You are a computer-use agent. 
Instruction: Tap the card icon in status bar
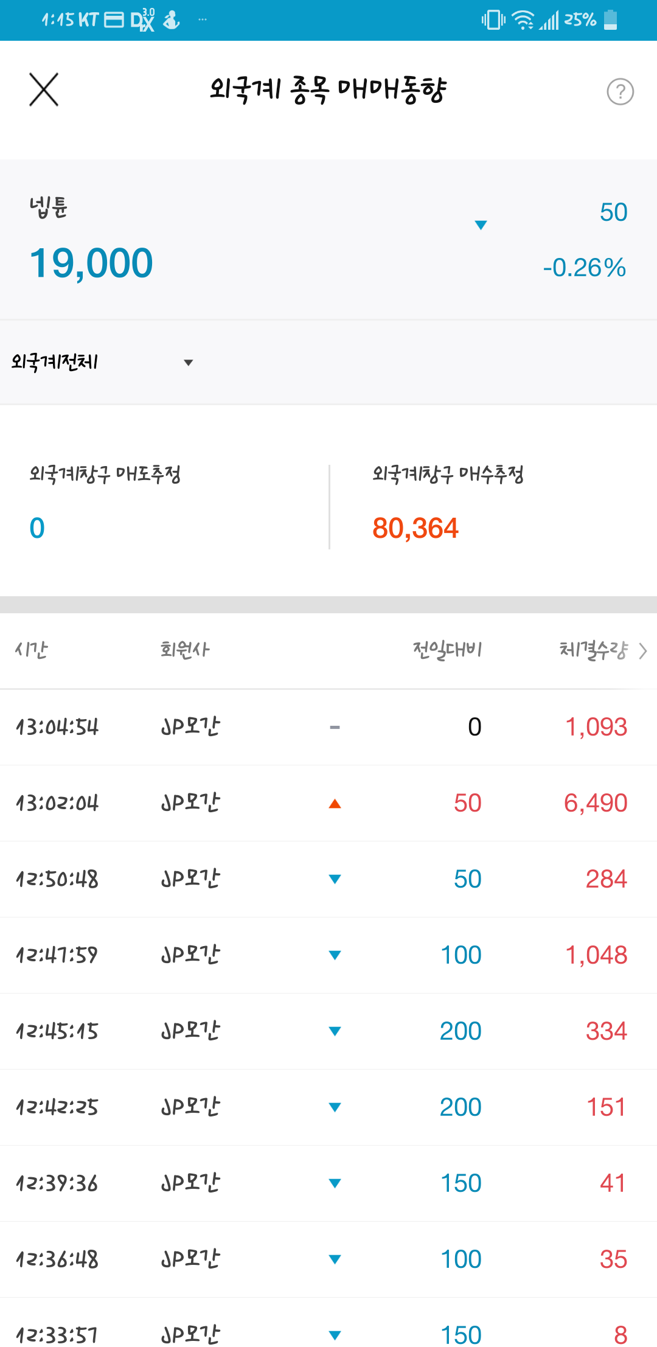click(114, 21)
